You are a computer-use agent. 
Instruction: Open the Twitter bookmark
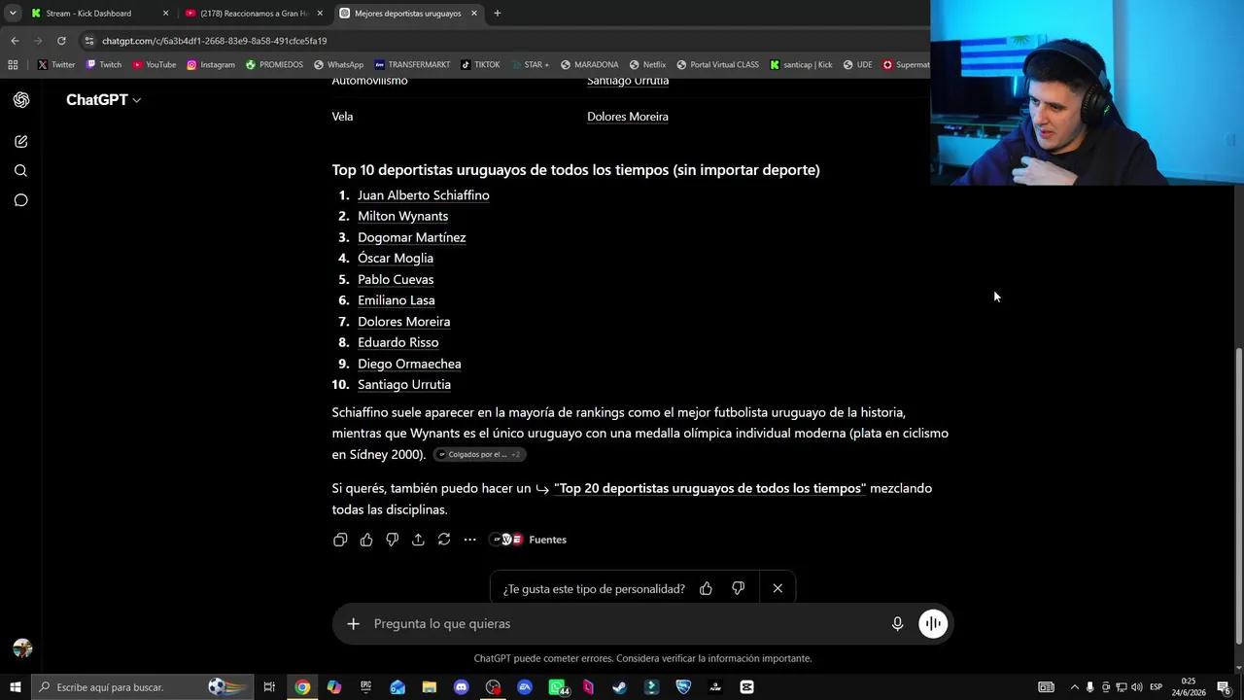pyautogui.click(x=56, y=65)
